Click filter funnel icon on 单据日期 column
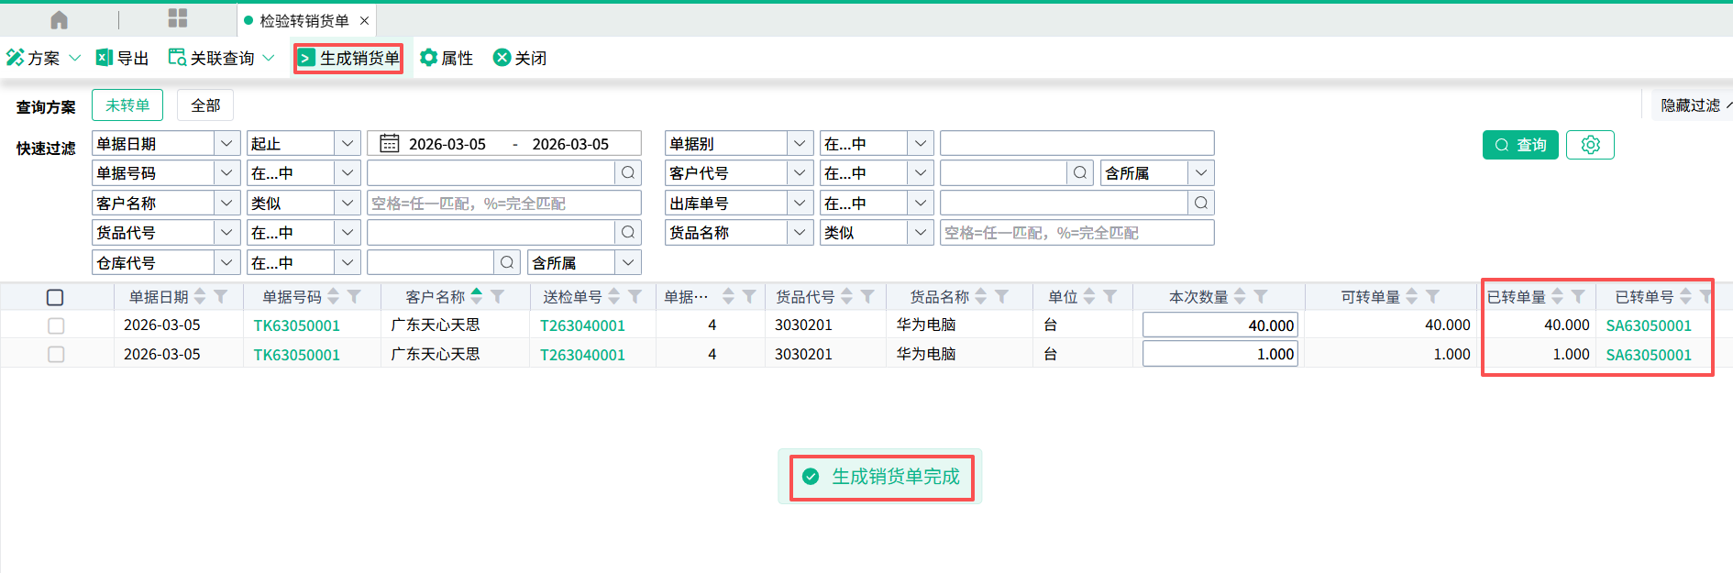 (x=221, y=297)
